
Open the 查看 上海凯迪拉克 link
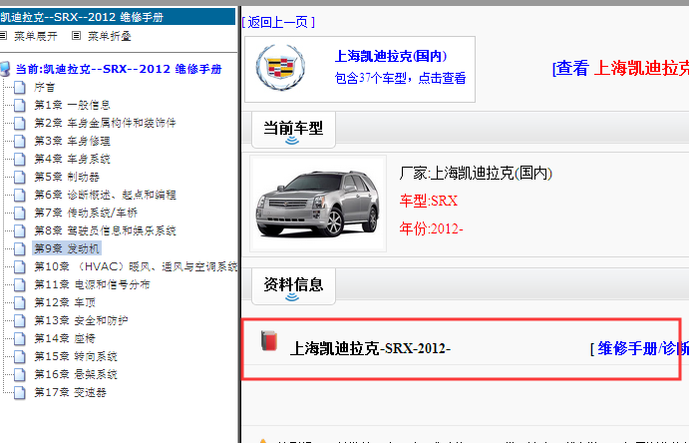[x=620, y=68]
